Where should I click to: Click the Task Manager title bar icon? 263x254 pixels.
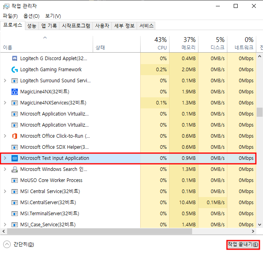(6, 6)
